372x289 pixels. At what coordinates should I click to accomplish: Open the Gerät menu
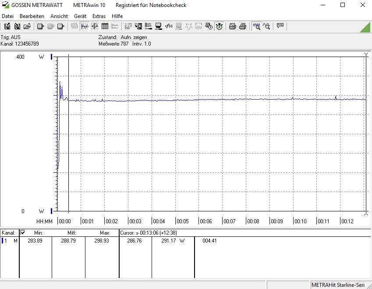click(80, 16)
